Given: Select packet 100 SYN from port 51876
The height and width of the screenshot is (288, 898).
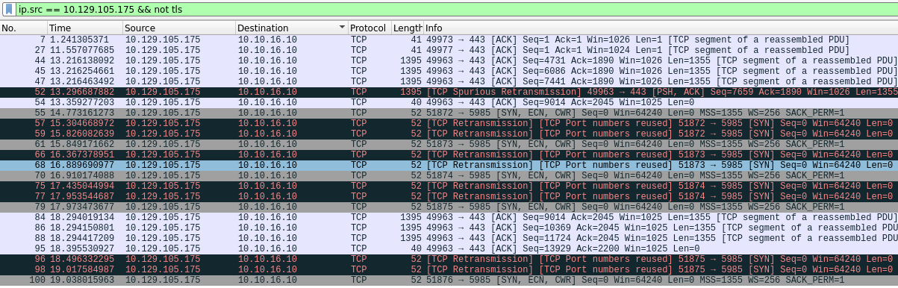Looking at the screenshot, I should (449, 280).
